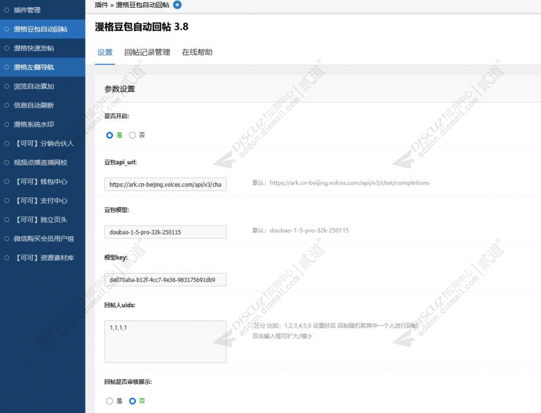The height and width of the screenshot is (413, 541).
Task: Click 插件 in the breadcrumb
Action: pyautogui.click(x=102, y=5)
